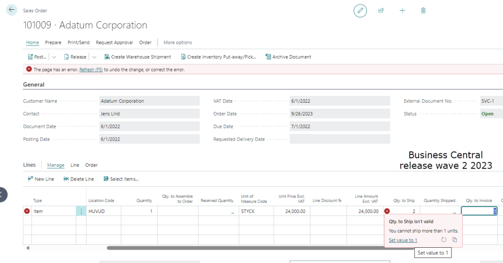The height and width of the screenshot is (263, 503).
Task: Click the Post action
Action: pos(37,57)
